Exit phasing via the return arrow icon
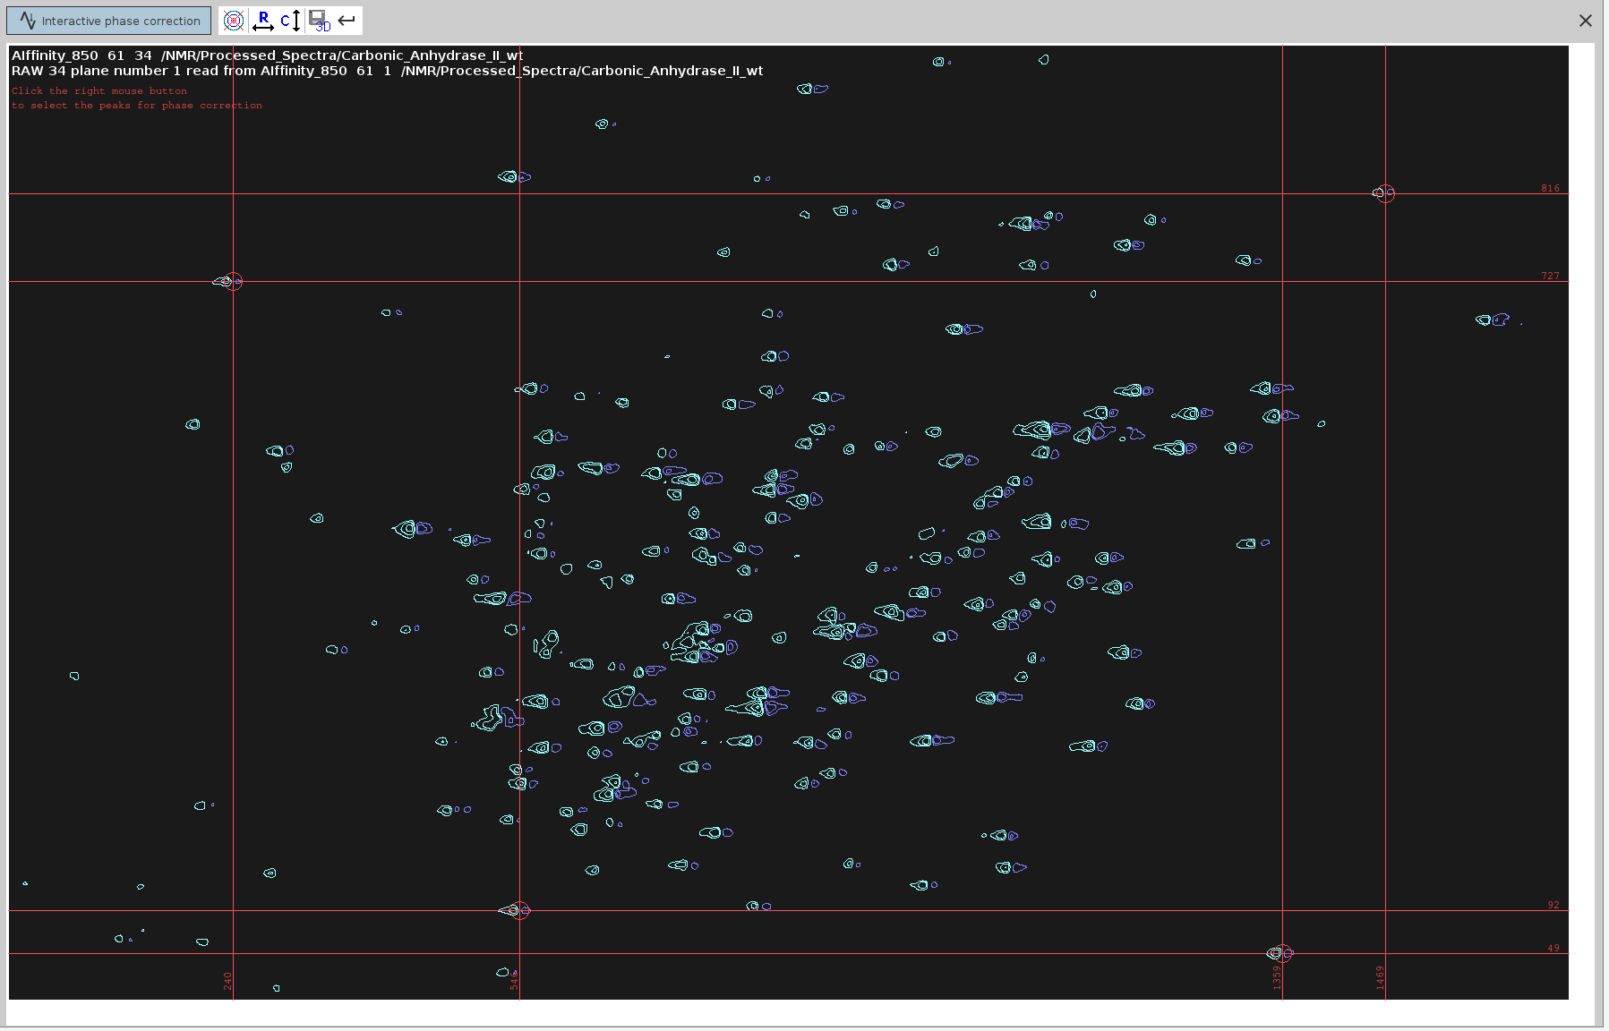Image resolution: width=1609 pixels, height=1031 pixels. 347,19
